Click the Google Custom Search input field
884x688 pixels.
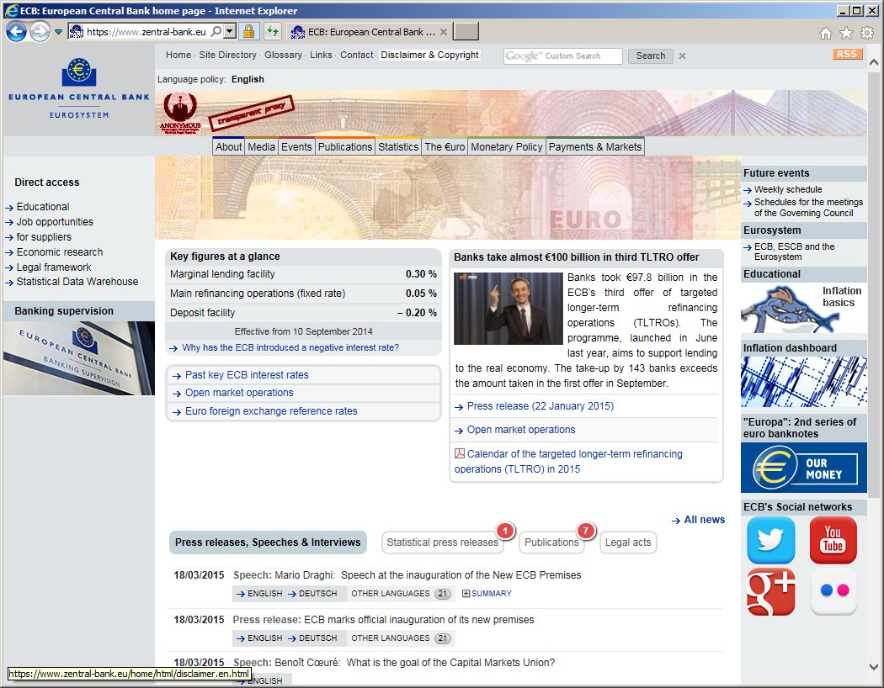[562, 56]
